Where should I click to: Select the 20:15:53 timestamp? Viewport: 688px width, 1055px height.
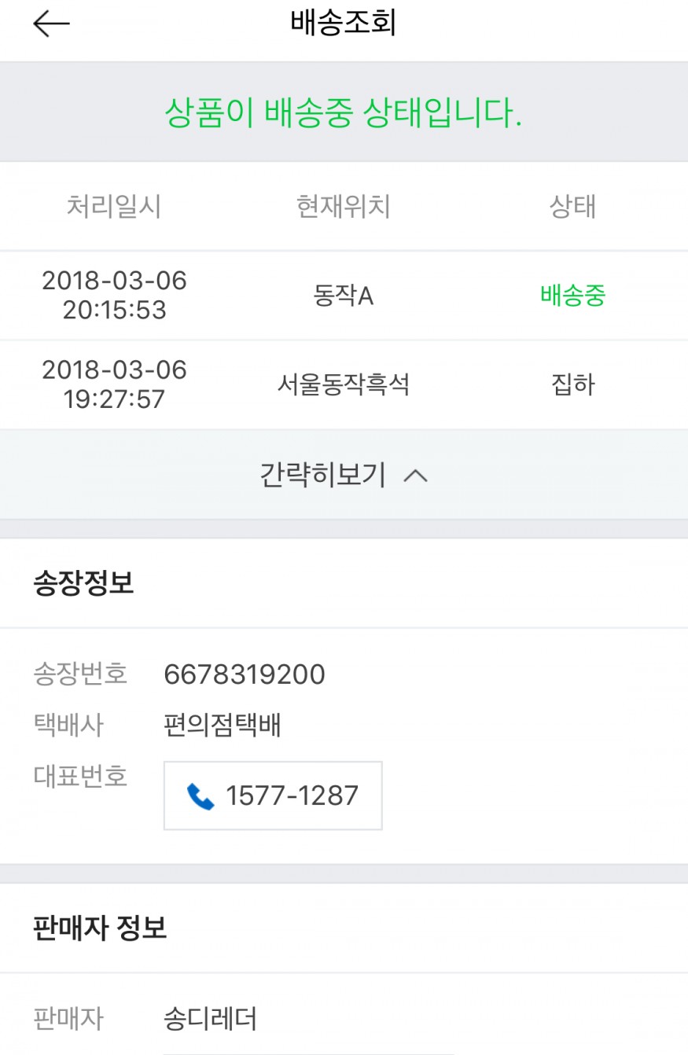(115, 310)
